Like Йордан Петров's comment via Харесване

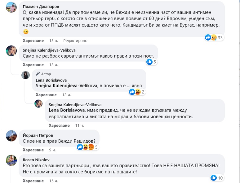pyautogui.click(x=33, y=150)
